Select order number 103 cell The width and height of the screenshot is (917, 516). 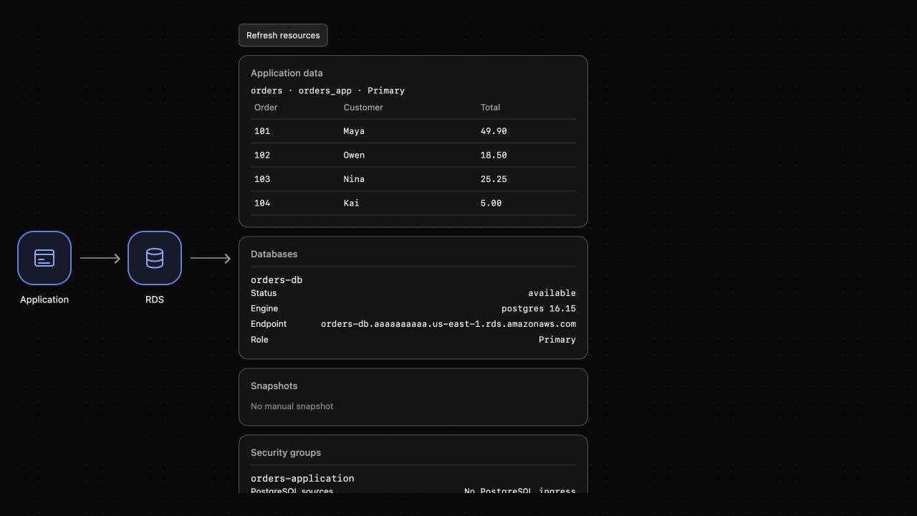tap(262, 179)
